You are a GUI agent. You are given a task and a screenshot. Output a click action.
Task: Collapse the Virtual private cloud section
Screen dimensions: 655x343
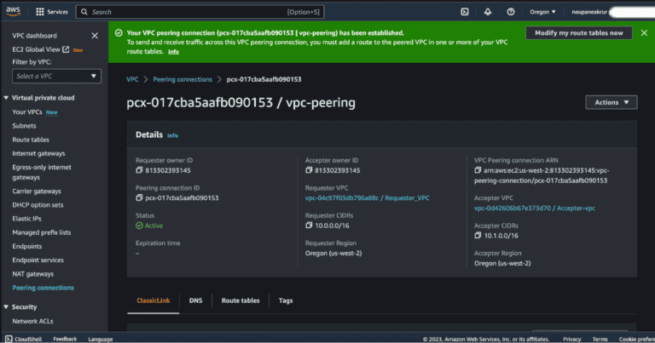(6, 98)
